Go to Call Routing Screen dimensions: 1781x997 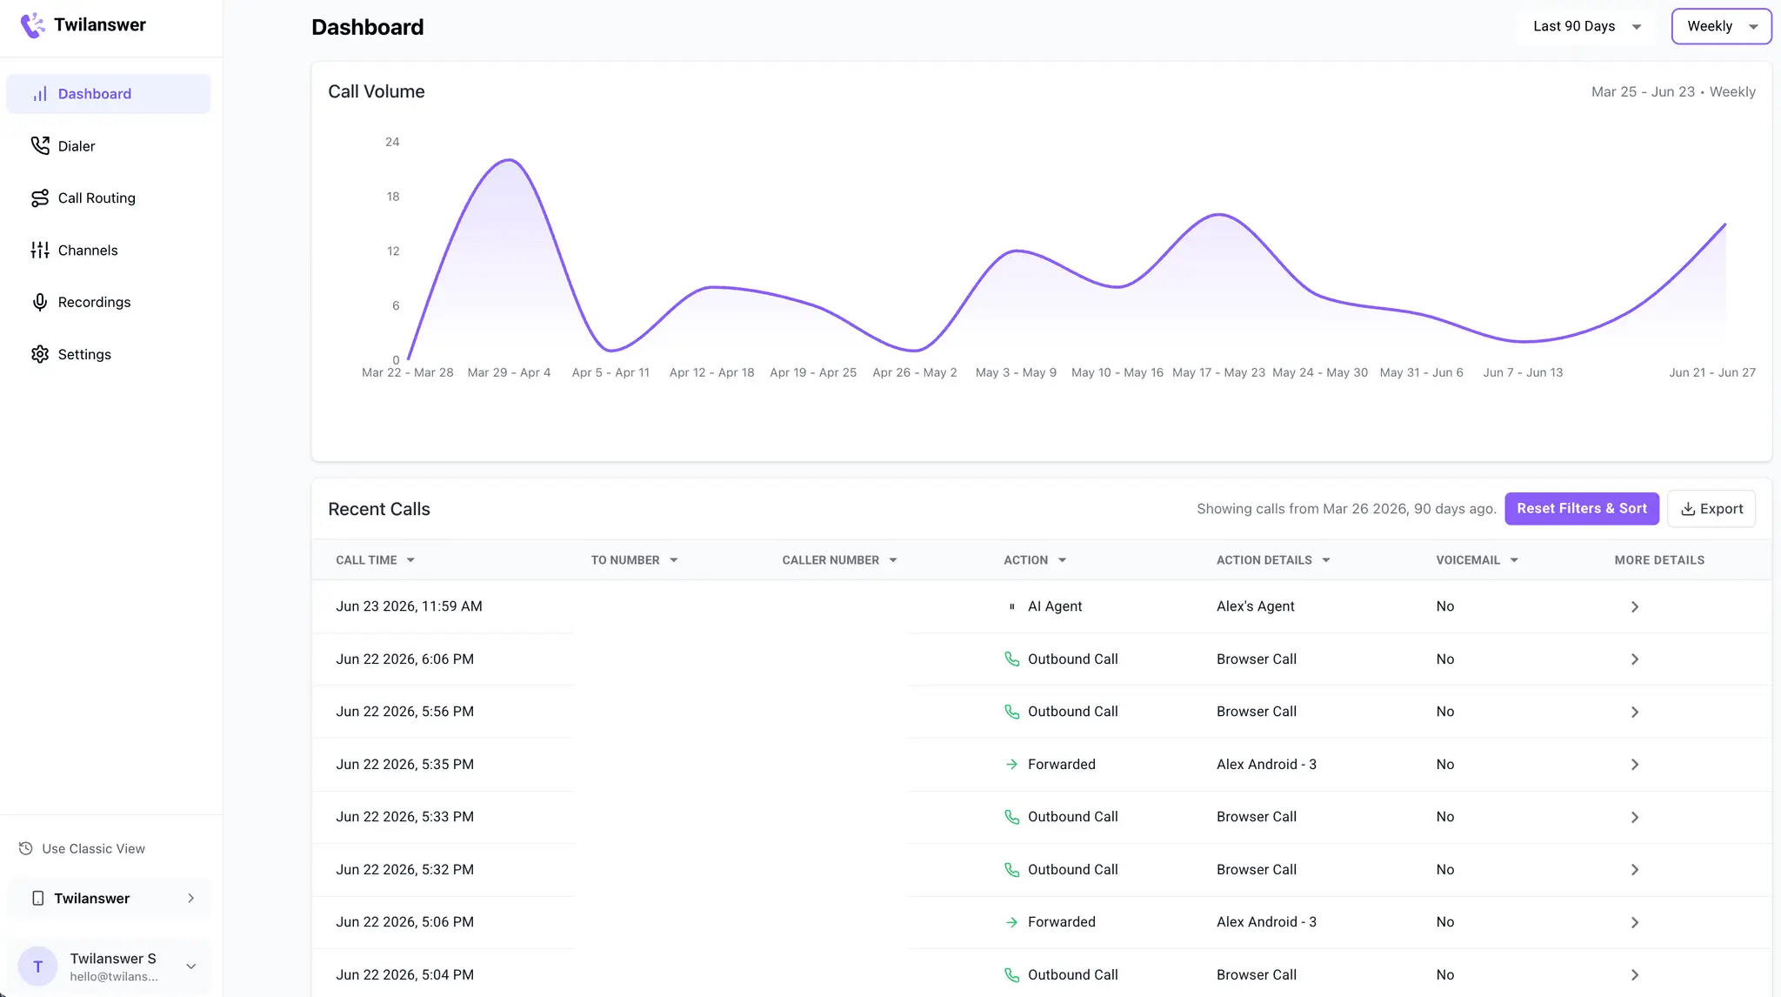tap(109, 198)
